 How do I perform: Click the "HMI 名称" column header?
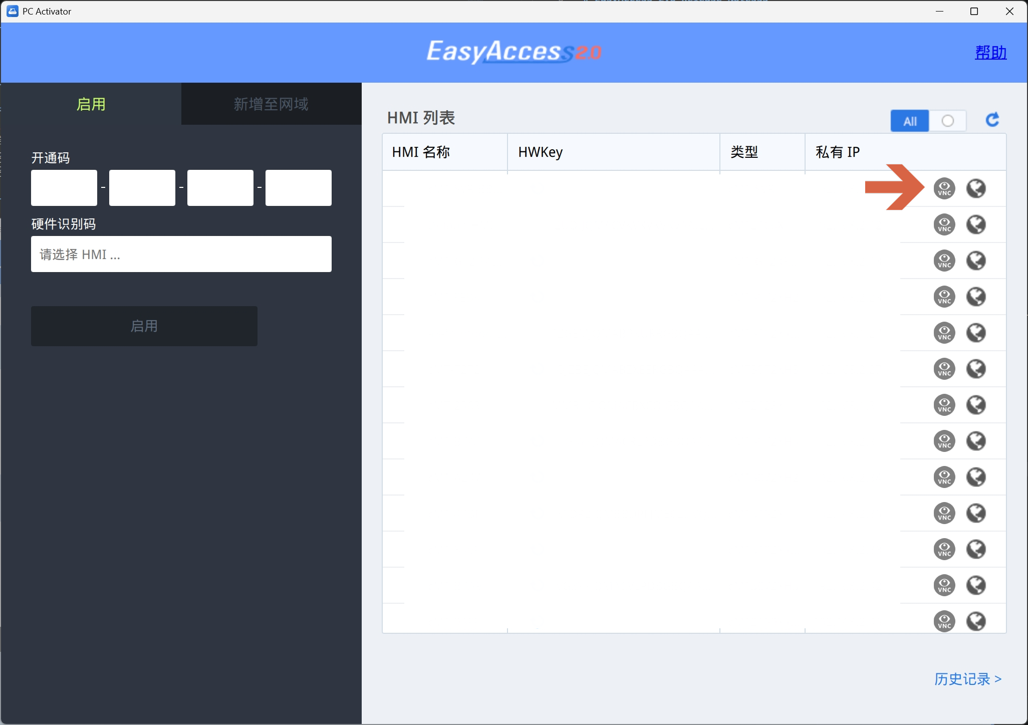[445, 152]
